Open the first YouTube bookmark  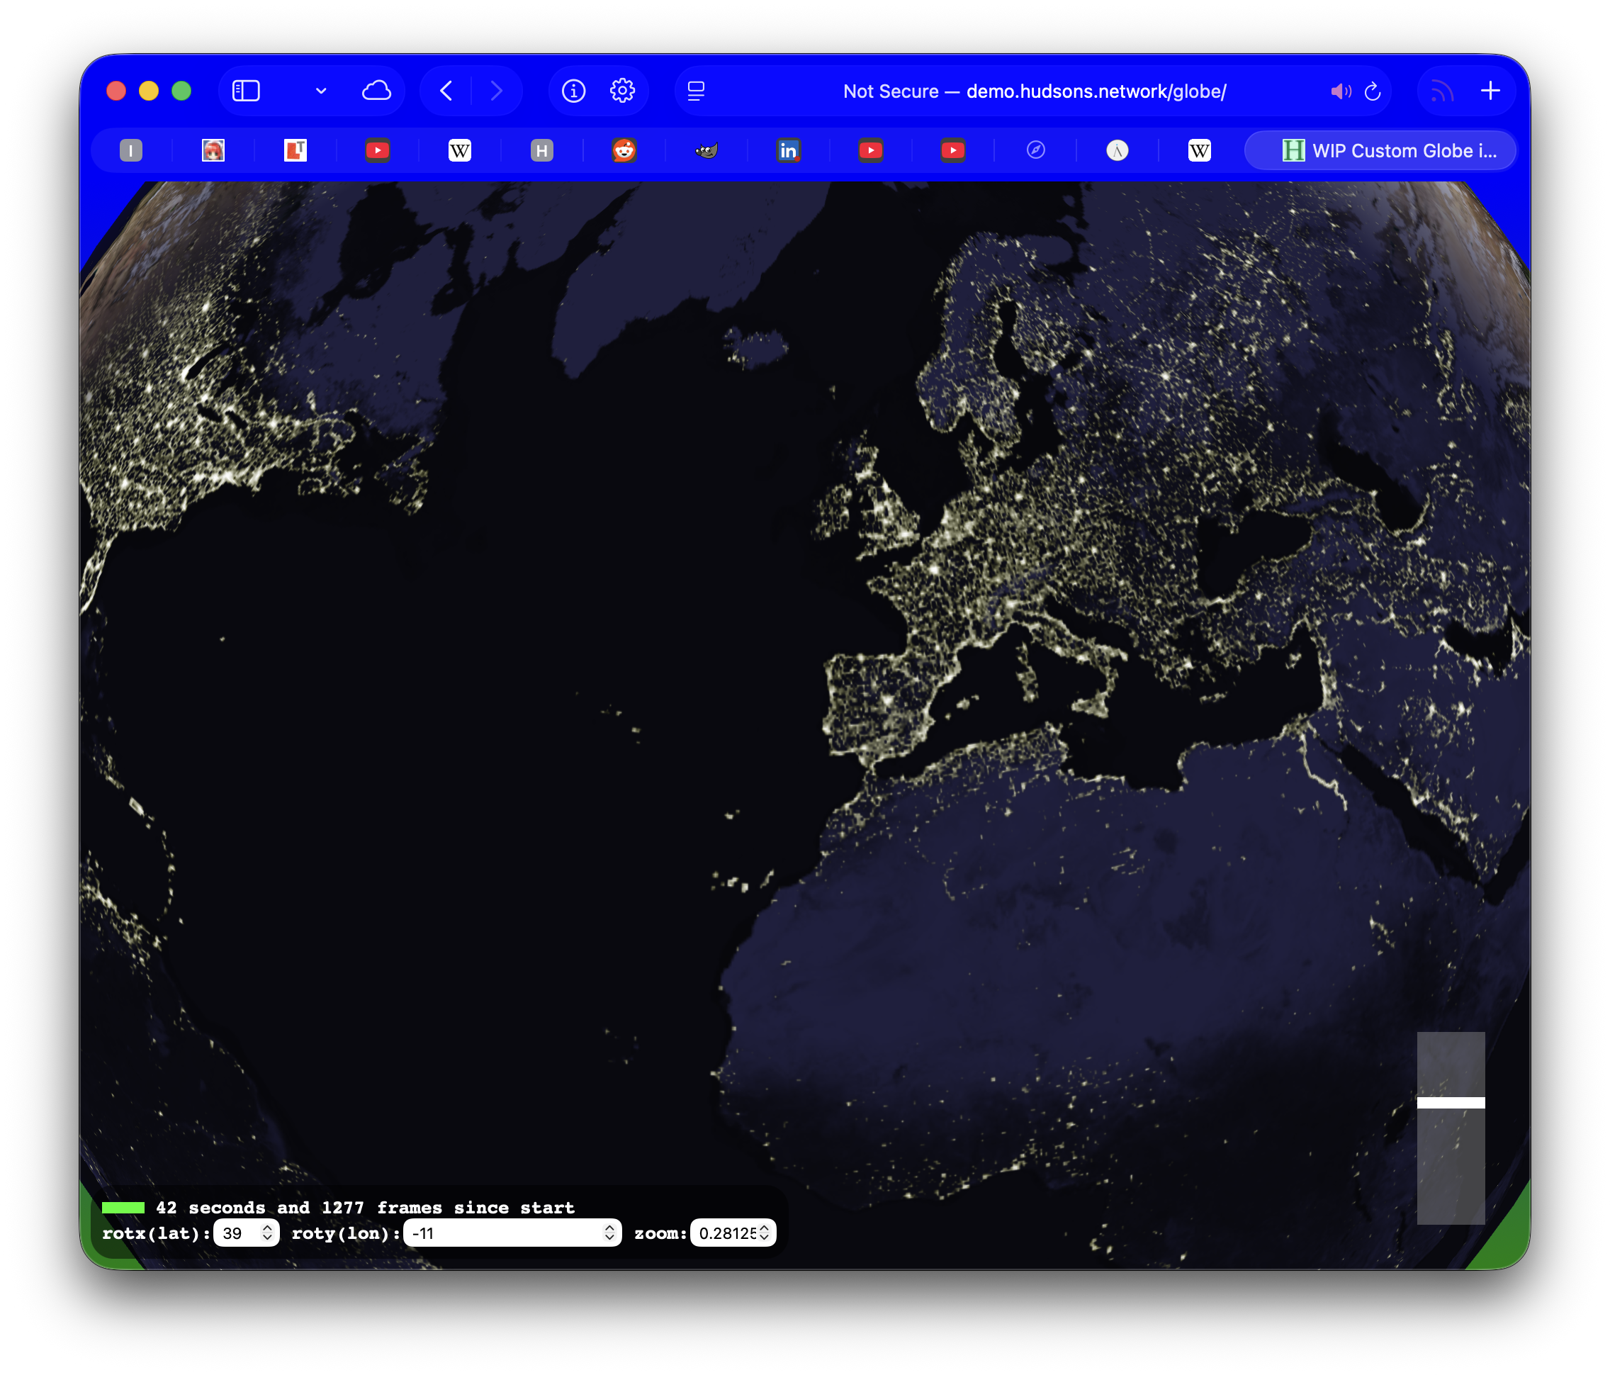point(377,150)
